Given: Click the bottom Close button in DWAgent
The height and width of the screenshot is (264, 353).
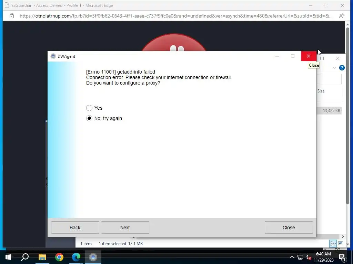Looking at the screenshot, I should pyautogui.click(x=289, y=228).
